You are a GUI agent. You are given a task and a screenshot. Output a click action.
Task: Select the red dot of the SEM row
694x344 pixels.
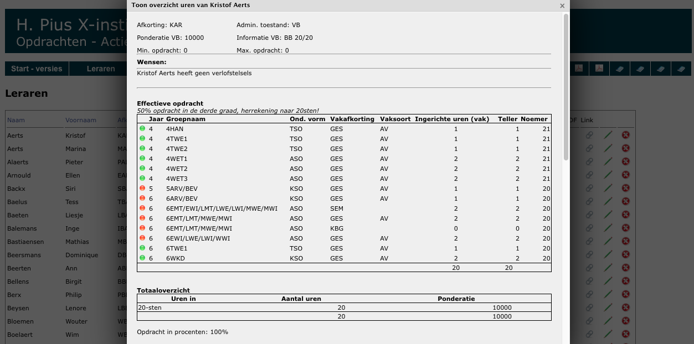pyautogui.click(x=142, y=209)
